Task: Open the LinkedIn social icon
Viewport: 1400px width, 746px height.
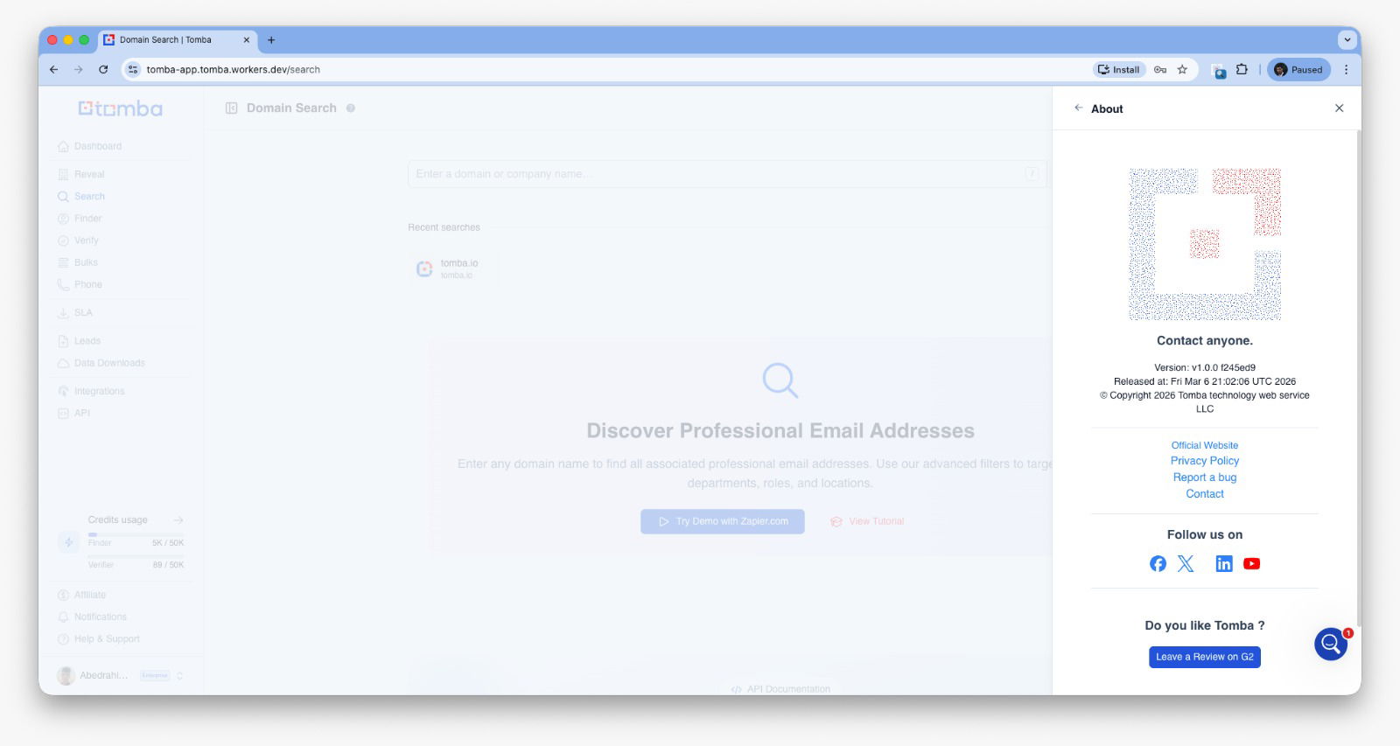Action: [x=1224, y=564]
